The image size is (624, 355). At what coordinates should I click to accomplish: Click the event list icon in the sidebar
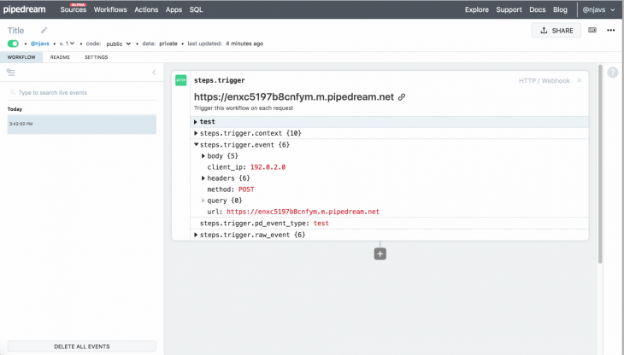(11, 73)
